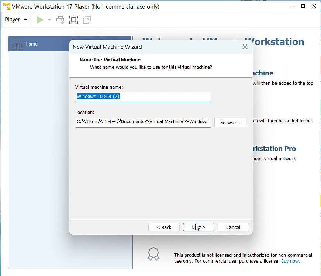The image size is (321, 276).
Task: Click the < Back button
Action: 164,227
